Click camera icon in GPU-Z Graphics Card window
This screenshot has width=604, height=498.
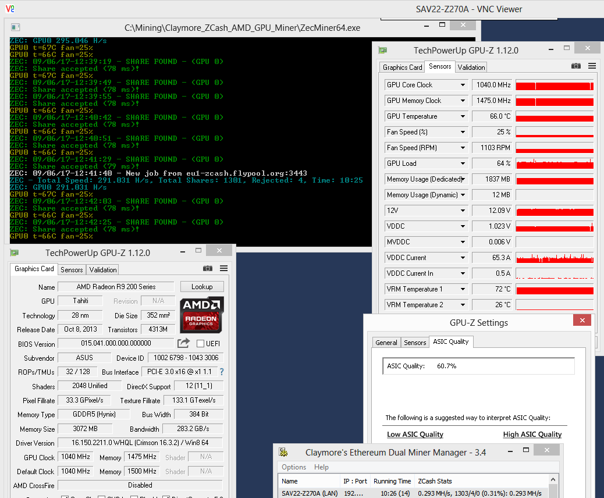pyautogui.click(x=208, y=268)
